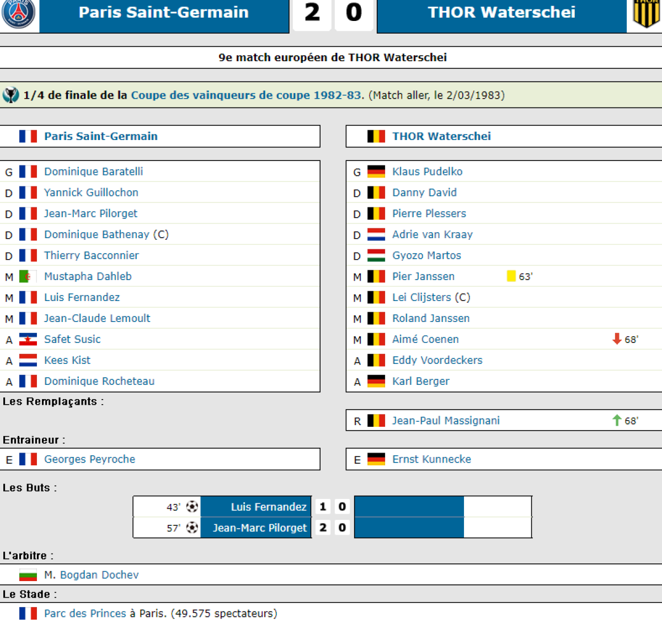Click the Paris Saint-Germain club crest
The image size is (662, 623).
[x=19, y=13]
